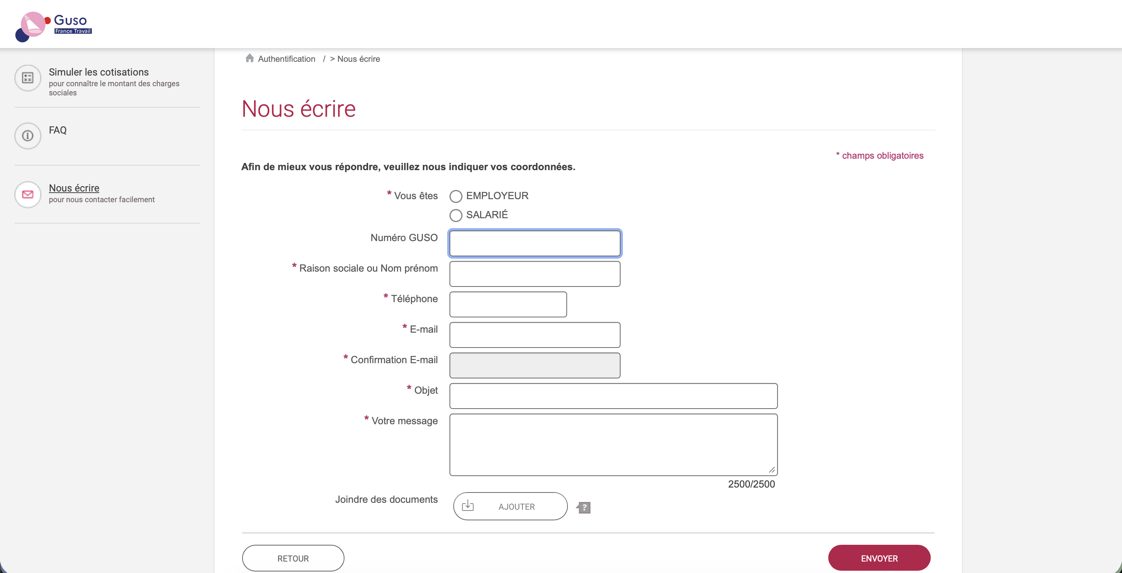Click the help question mark icon near Ajouter
Viewport: 1122px width, 573px height.
(x=583, y=507)
